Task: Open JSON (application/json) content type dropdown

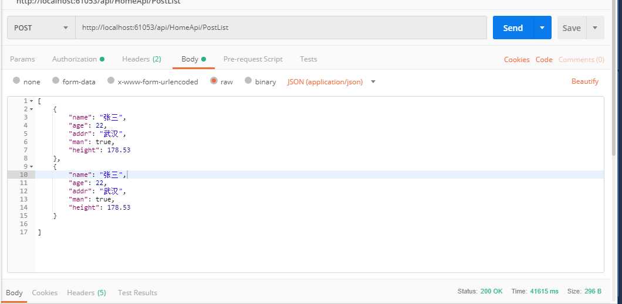Action: point(331,81)
